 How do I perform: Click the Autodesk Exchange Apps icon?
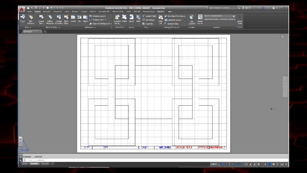(x=262, y=8)
